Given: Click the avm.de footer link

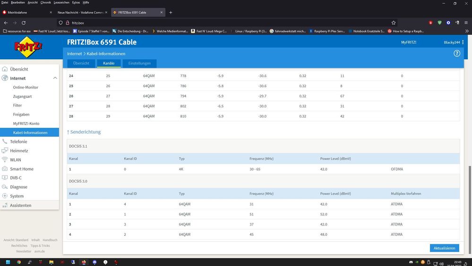Looking at the screenshot, I should (39, 251).
